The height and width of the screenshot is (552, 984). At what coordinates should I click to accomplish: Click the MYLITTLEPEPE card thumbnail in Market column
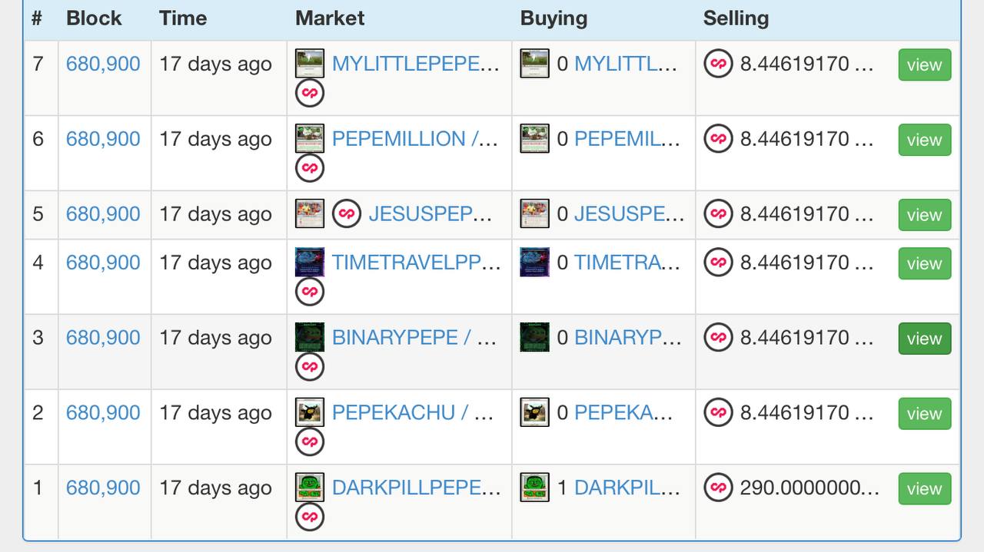coord(310,63)
